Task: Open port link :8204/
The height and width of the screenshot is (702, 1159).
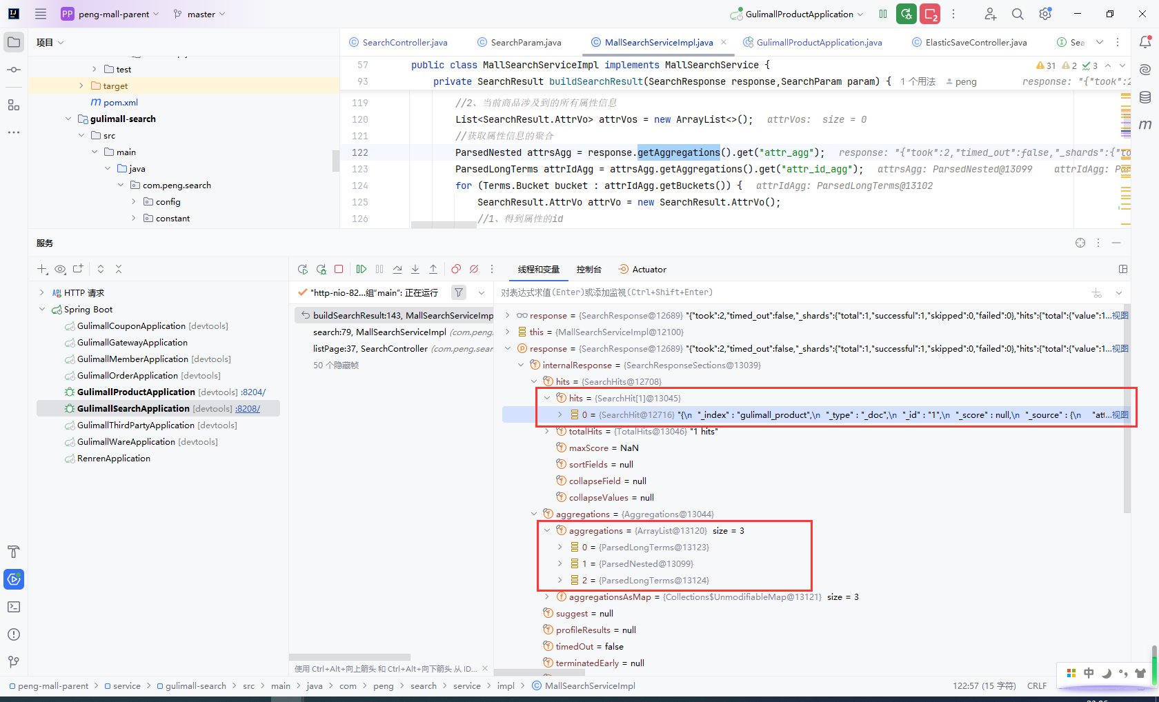Action: [x=253, y=392]
